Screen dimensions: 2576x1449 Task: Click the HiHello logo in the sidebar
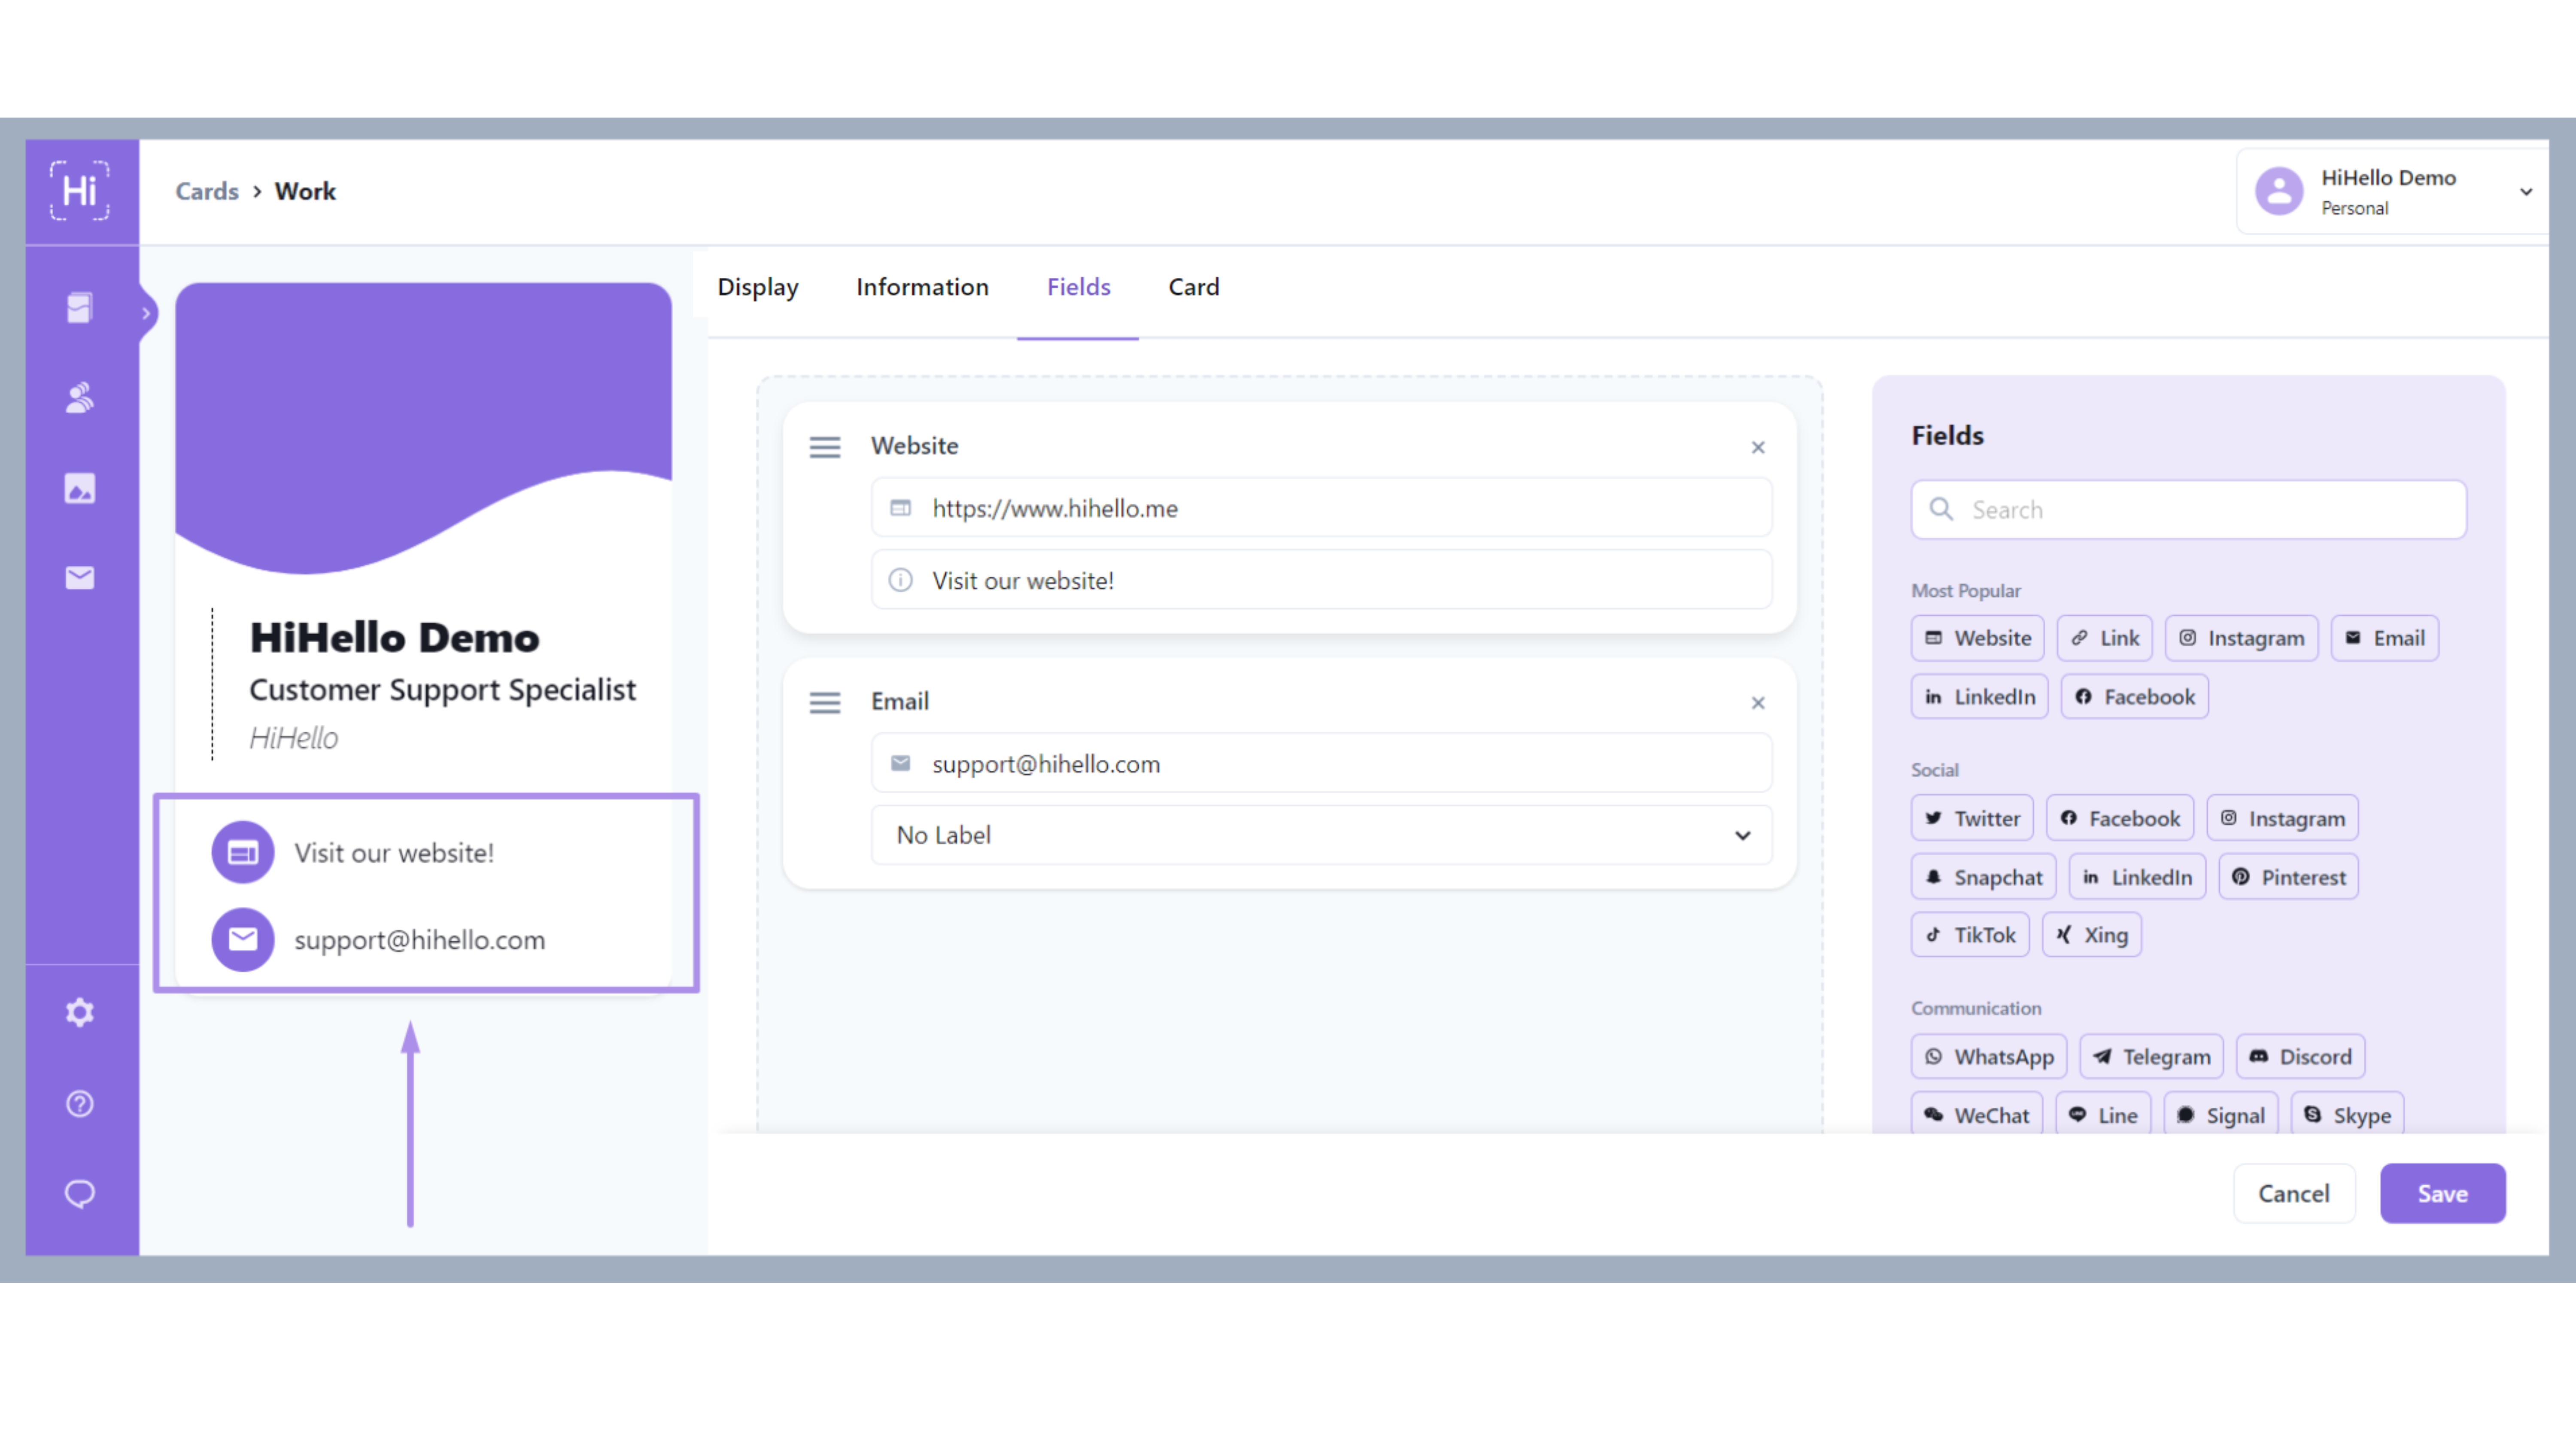point(80,190)
